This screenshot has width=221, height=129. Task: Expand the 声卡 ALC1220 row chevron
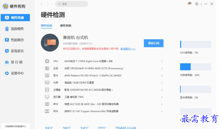coord(162,104)
